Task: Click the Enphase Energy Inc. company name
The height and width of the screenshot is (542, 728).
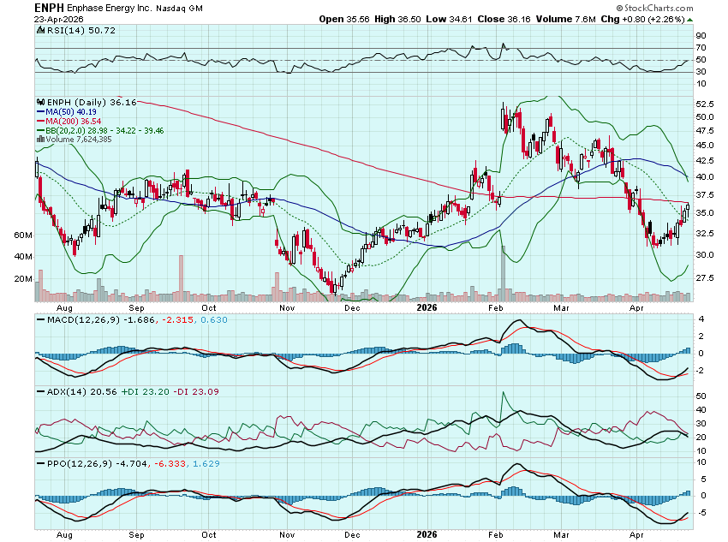Action: (110, 7)
